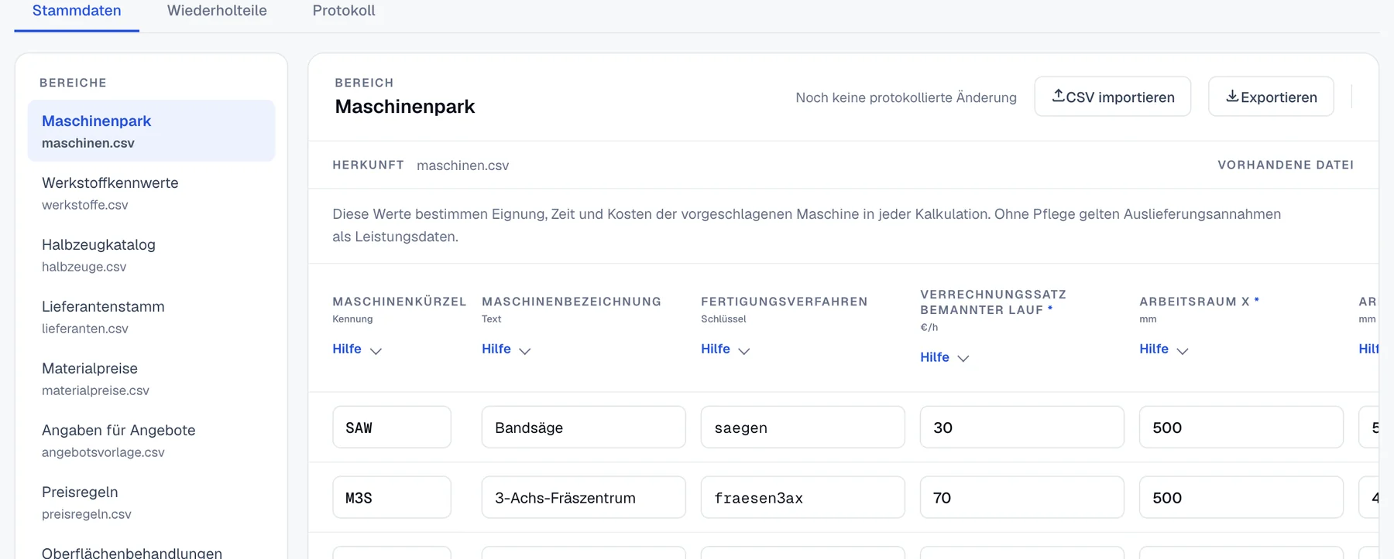Click the Herkunft file name maschinen.csv
1394x559 pixels.
click(462, 165)
